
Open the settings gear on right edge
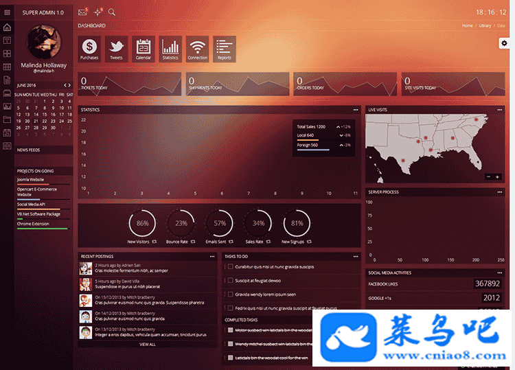pyautogui.click(x=504, y=43)
